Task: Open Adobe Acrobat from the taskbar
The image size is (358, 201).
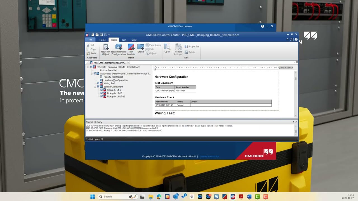Action: [241, 197]
